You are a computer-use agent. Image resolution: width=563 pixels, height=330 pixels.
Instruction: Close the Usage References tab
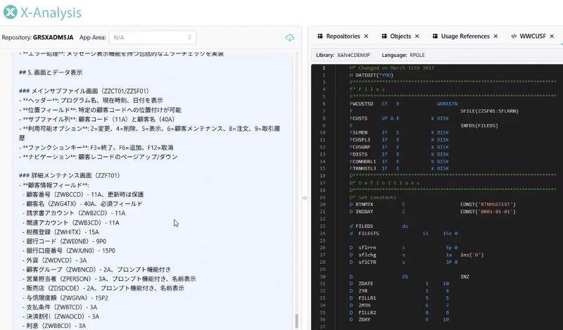(495, 37)
